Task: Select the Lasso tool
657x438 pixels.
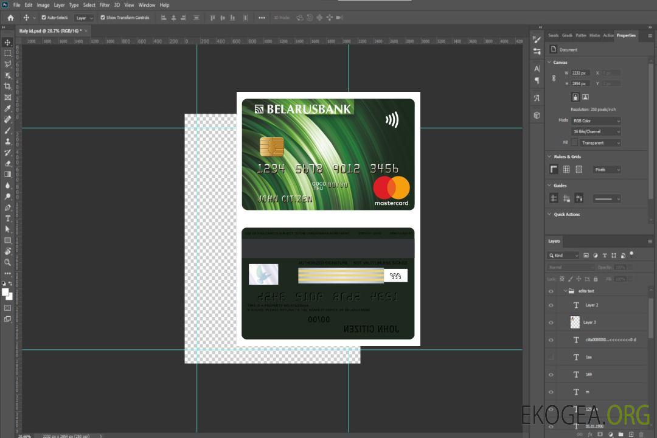Action: click(x=7, y=64)
